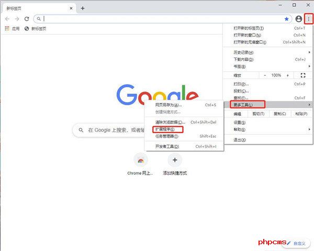The image size is (314, 251).
Task: Expand the 帮助(E) submenu
Action: click(268, 130)
